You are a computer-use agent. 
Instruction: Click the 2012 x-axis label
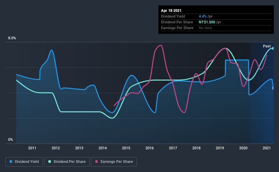(56, 148)
